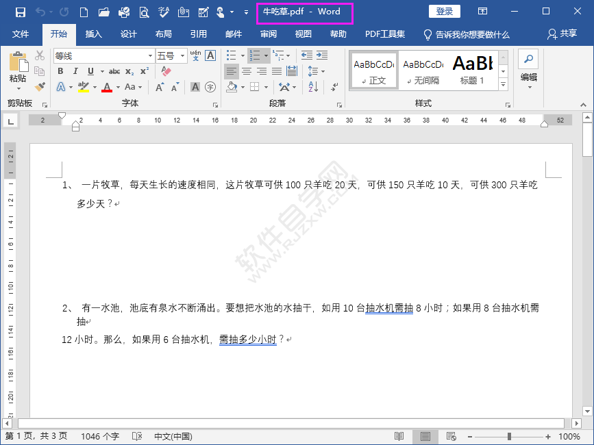The width and height of the screenshot is (594, 445).
Task: Apply superscript formatting
Action: pyautogui.click(x=144, y=71)
